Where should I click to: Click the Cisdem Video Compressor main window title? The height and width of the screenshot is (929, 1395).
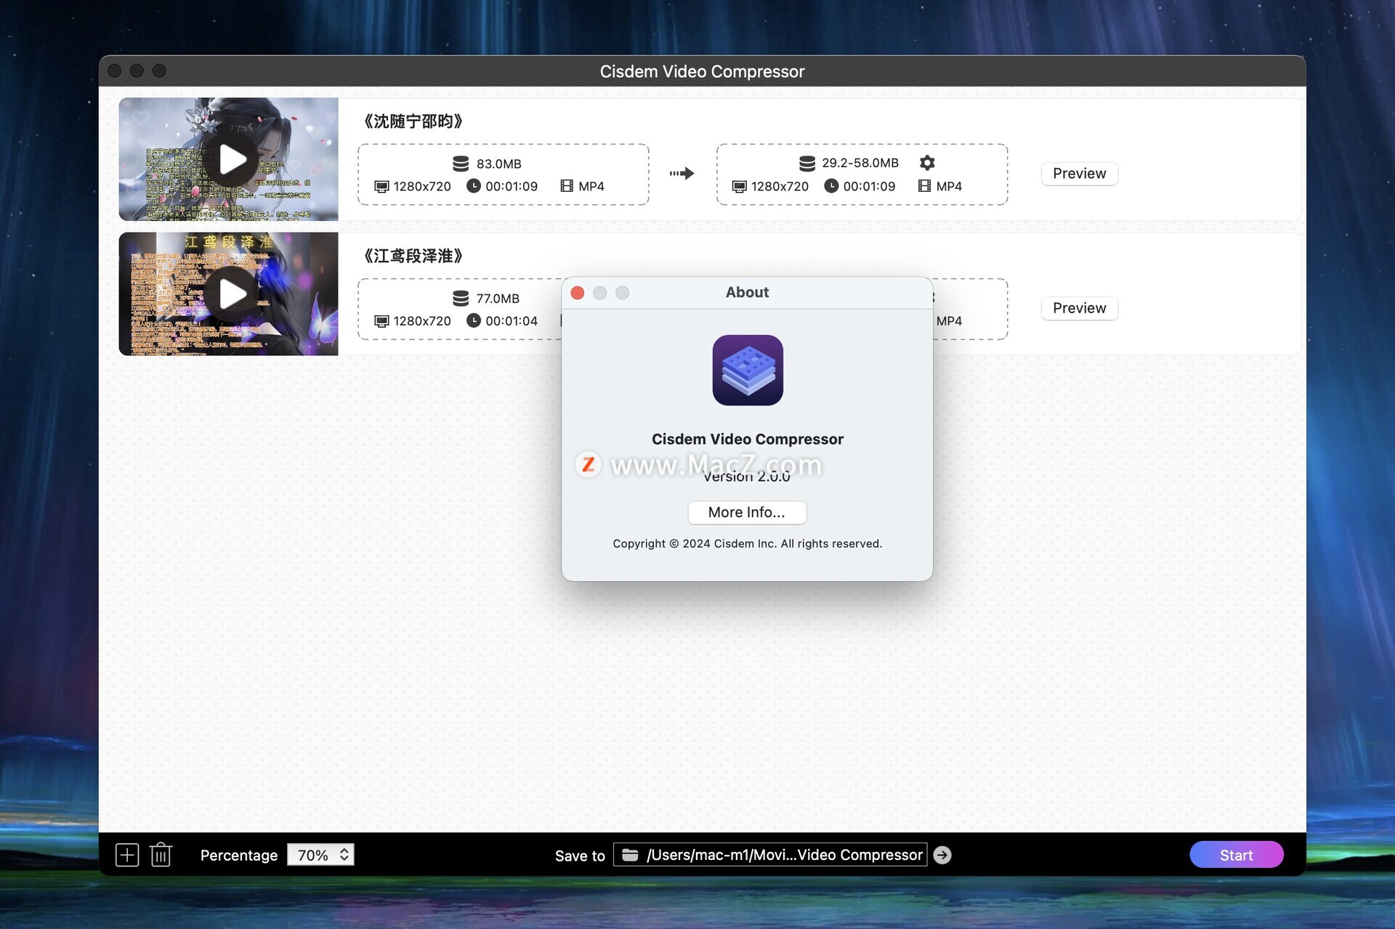point(702,71)
